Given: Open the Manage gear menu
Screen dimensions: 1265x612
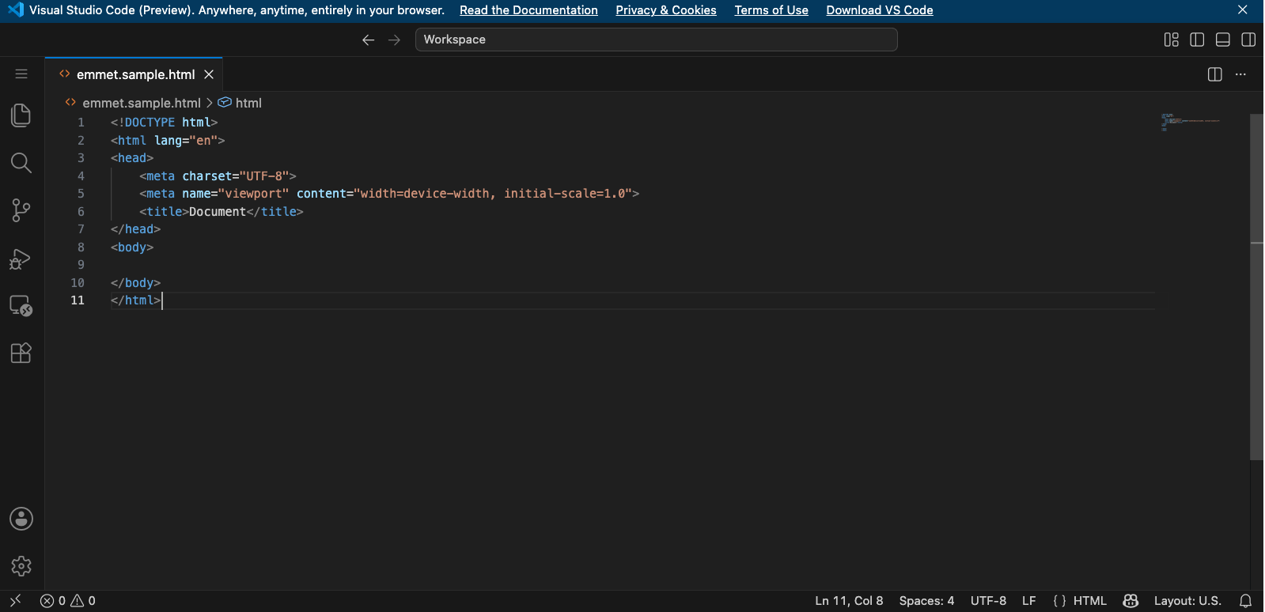Looking at the screenshot, I should click(x=21, y=566).
